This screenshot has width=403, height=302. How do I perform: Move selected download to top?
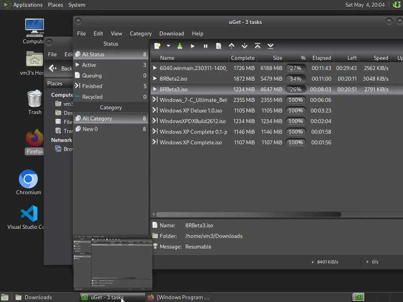(257, 46)
